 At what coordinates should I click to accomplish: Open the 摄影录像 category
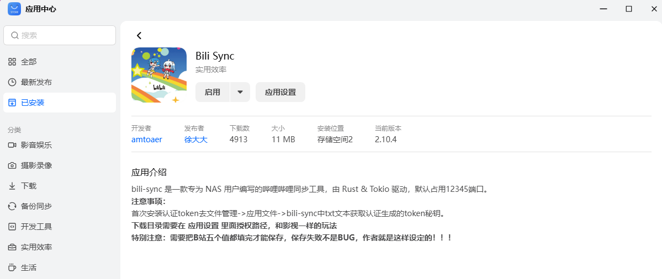click(x=60, y=165)
